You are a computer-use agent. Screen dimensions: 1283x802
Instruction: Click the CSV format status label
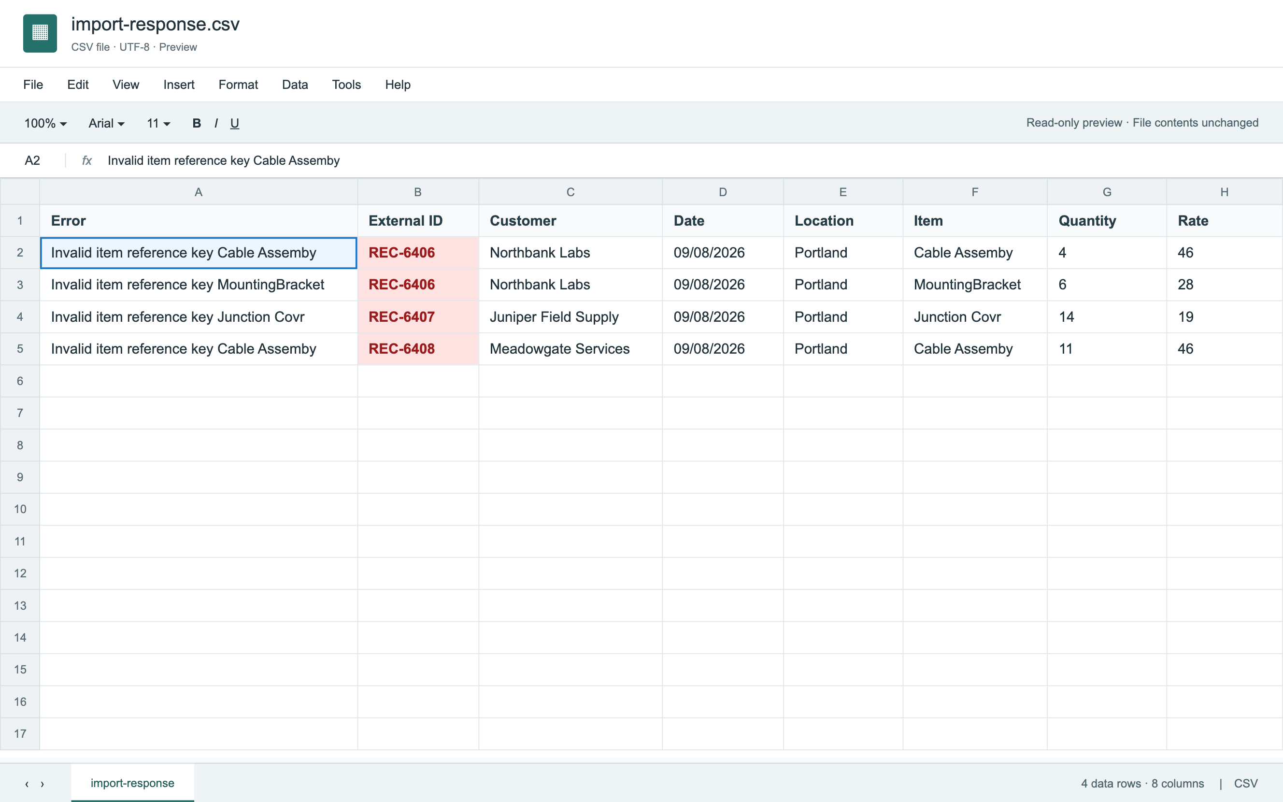tap(1245, 784)
